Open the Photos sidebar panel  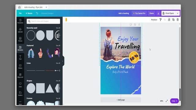click(20, 39)
